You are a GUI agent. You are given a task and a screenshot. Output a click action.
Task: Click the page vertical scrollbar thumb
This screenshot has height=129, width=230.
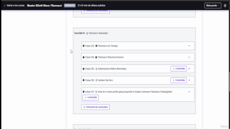click(229, 82)
